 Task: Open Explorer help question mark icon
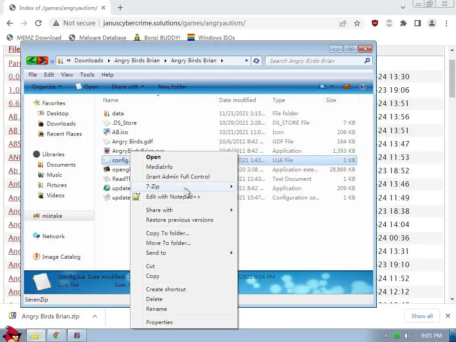[362, 86]
